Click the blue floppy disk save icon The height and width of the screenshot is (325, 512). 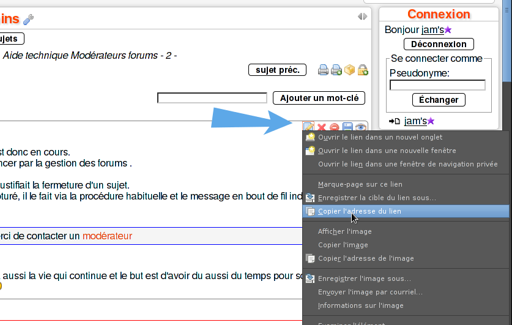coord(347,127)
